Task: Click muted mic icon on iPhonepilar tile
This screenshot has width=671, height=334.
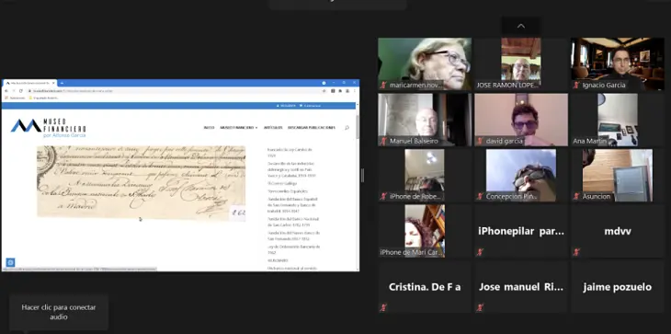Action: [480, 252]
